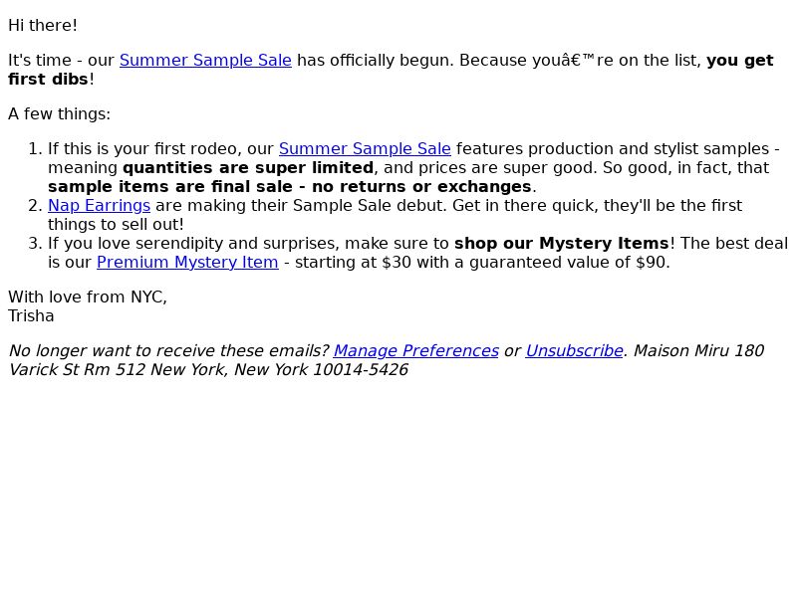Click the 'A few things:' line
Viewport: 797px width, 597px height.
[59, 113]
